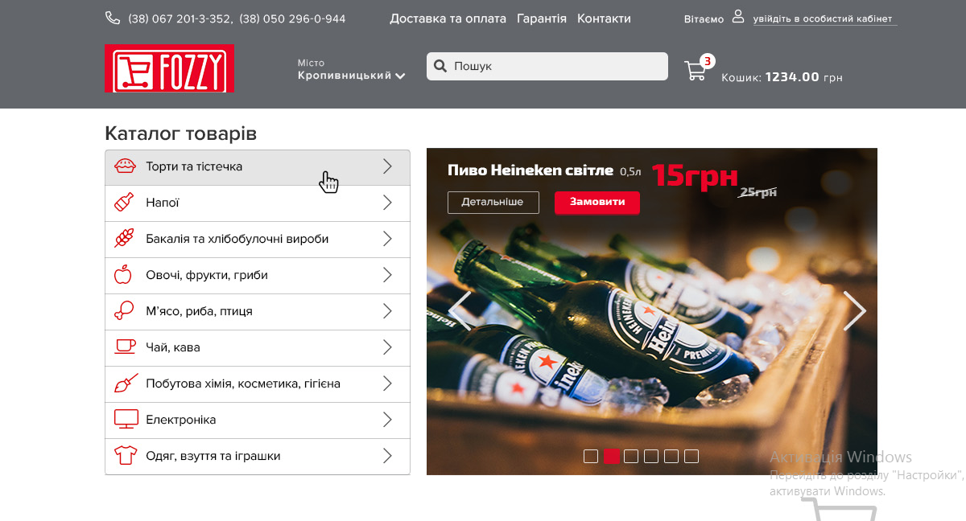Screen dimensions: 966x521
Task: Select the fifth banner slide indicator
Action: [671, 456]
